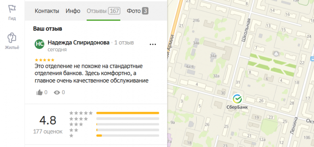Click the НС user avatar
314x147 pixels.
coord(39,44)
